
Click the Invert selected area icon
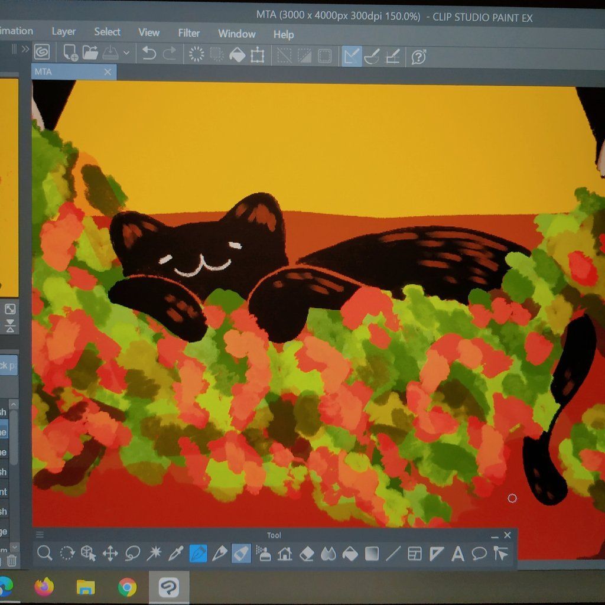point(304,56)
